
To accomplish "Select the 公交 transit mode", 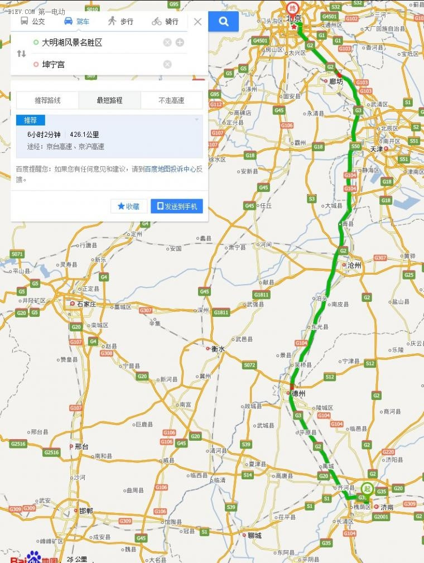I will [x=33, y=21].
